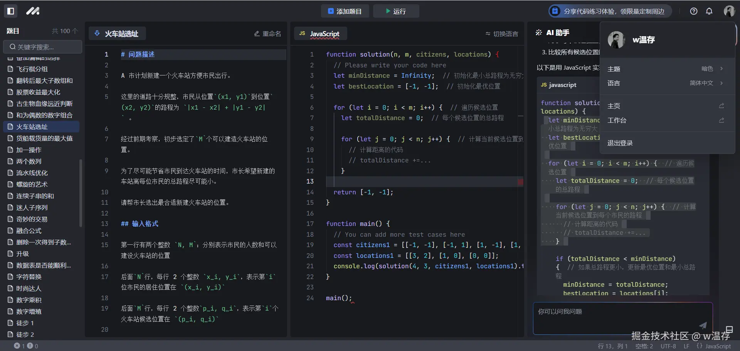Click the Meetcode logo icon

point(33,11)
